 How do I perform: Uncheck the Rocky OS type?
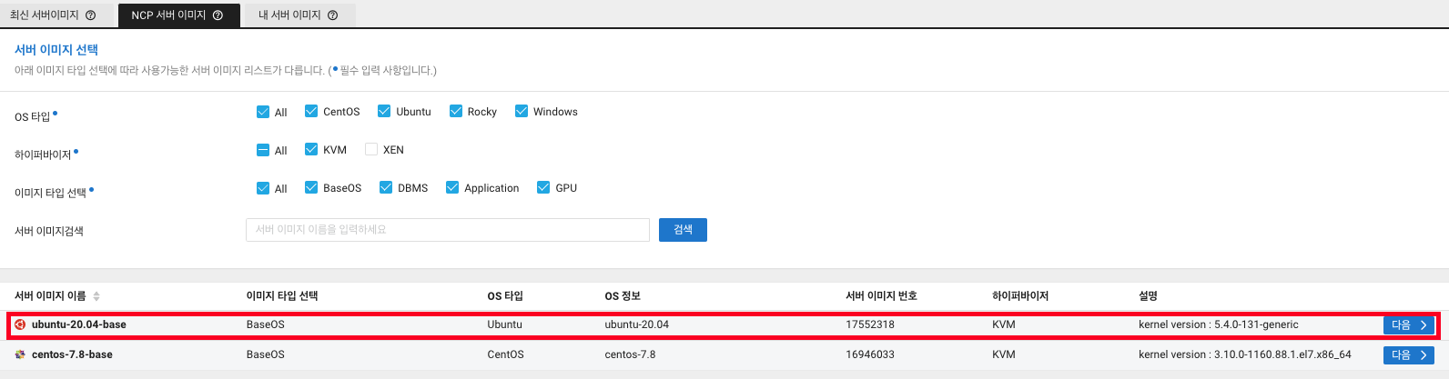pos(456,111)
